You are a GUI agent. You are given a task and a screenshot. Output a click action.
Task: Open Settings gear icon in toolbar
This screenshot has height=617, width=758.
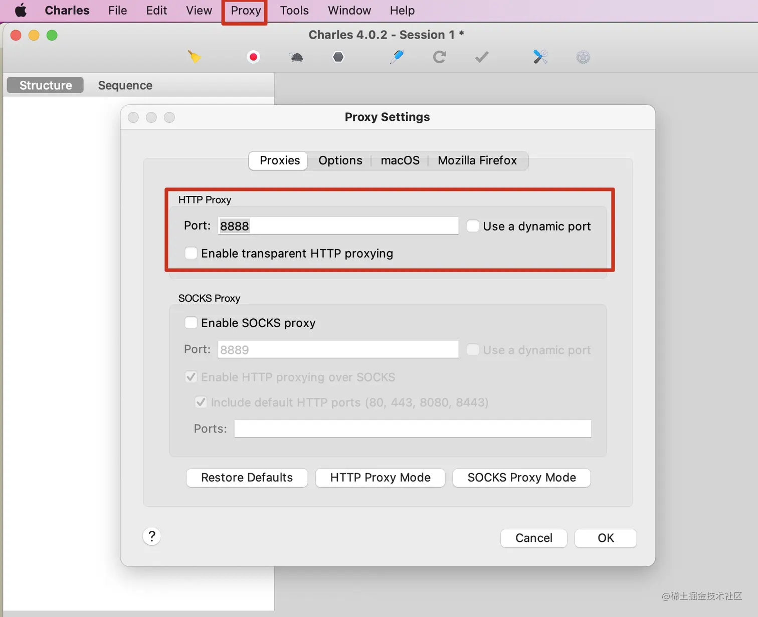(583, 57)
